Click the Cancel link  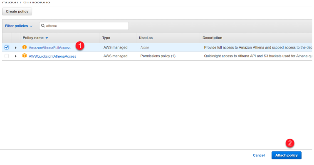click(x=259, y=155)
